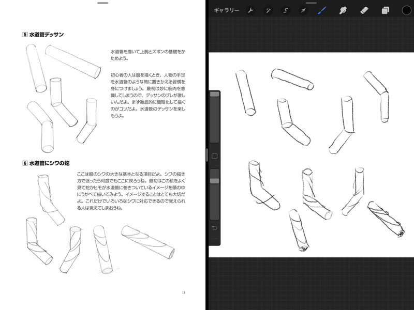414x310 pixels.
Task: Tap page number 11 in the book
Action: pos(184,292)
